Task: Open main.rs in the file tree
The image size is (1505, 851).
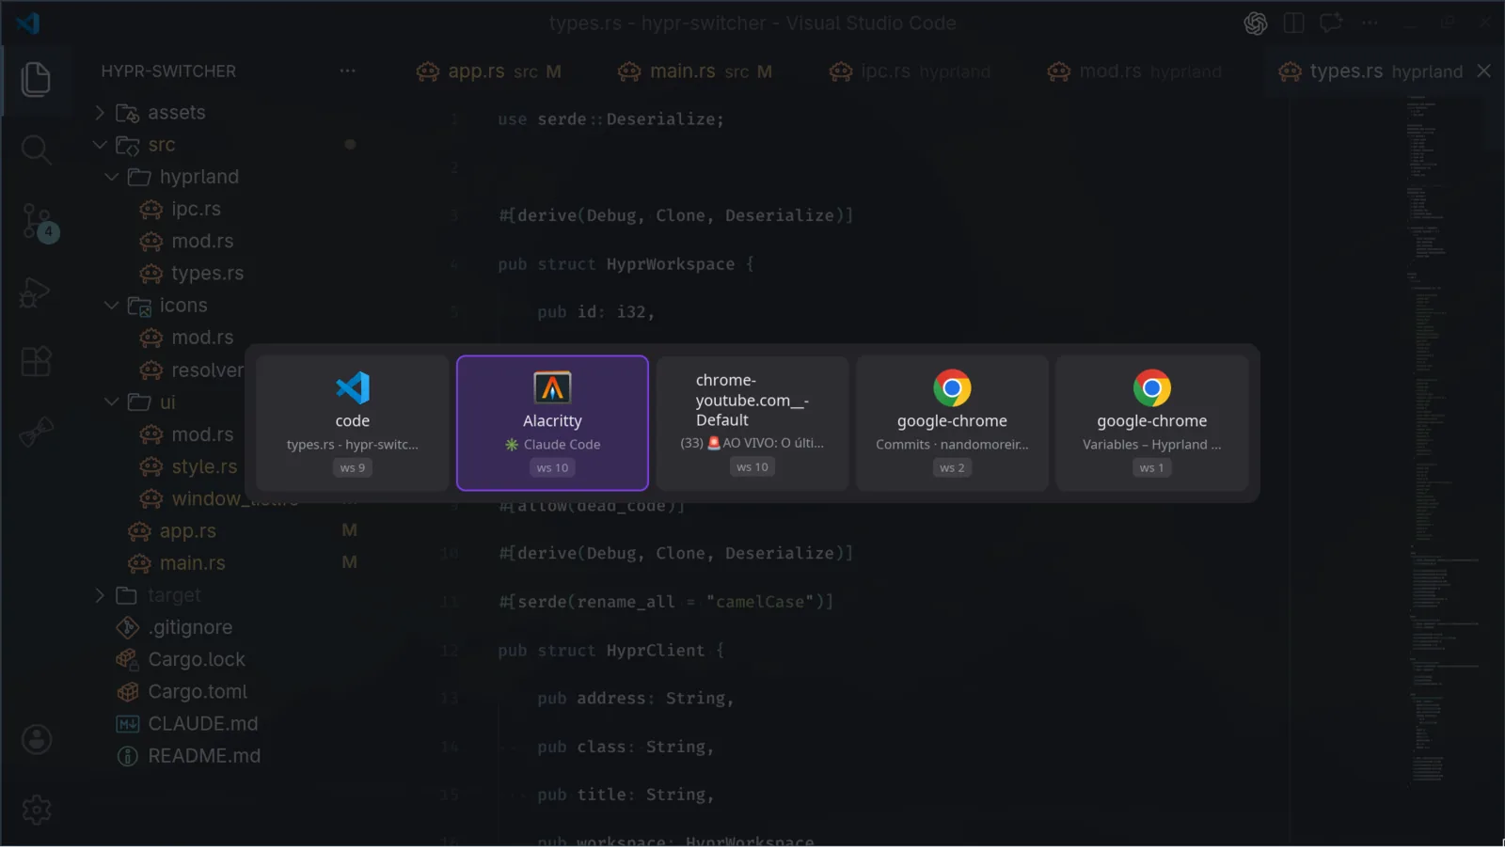Action: (192, 563)
